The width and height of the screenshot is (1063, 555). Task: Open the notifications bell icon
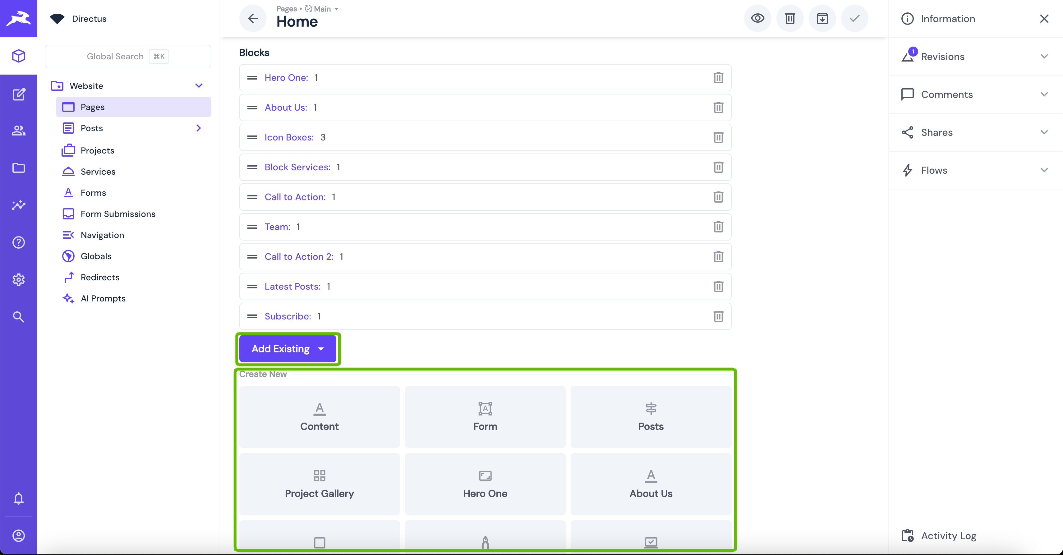click(19, 498)
